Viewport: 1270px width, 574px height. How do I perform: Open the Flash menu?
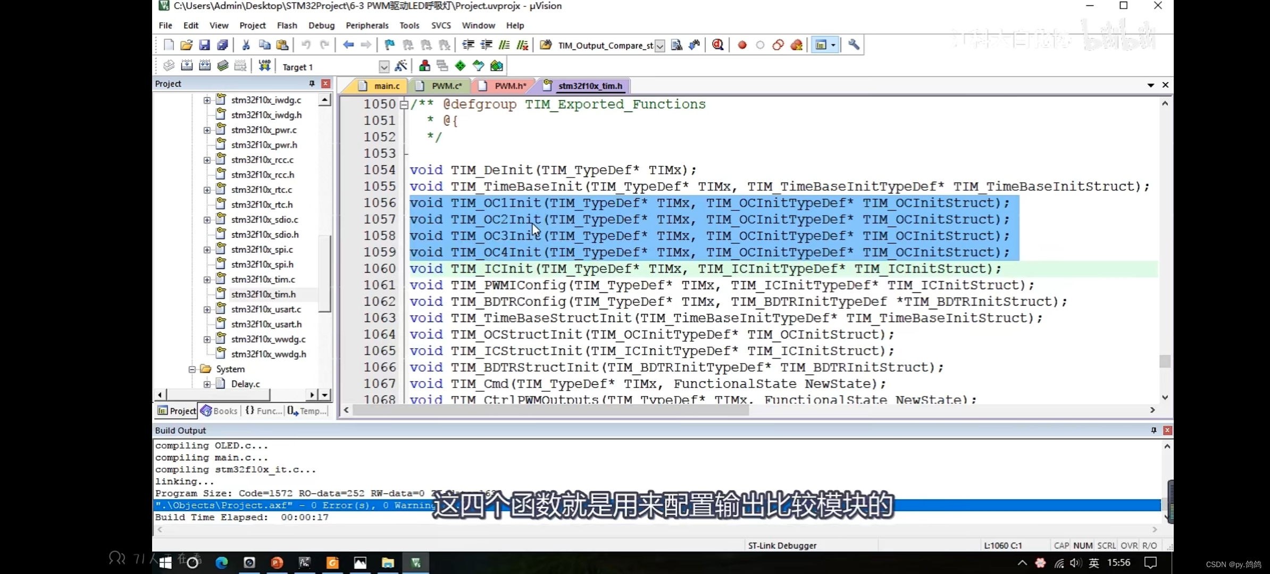pos(287,26)
